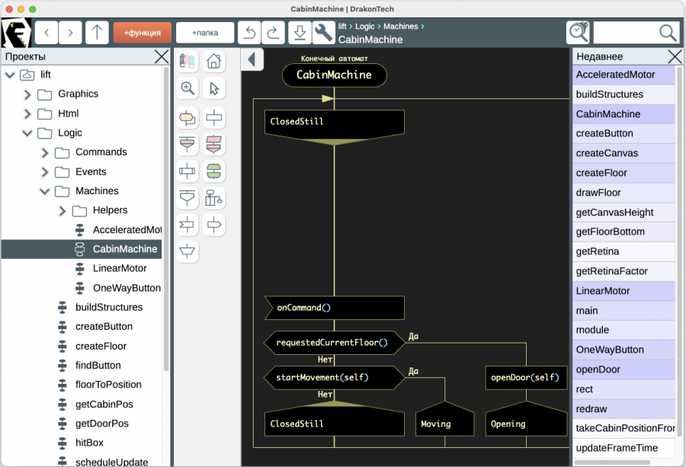The height and width of the screenshot is (467, 686).
Task: Insert the orange hexagon question icon
Action: pos(188,117)
